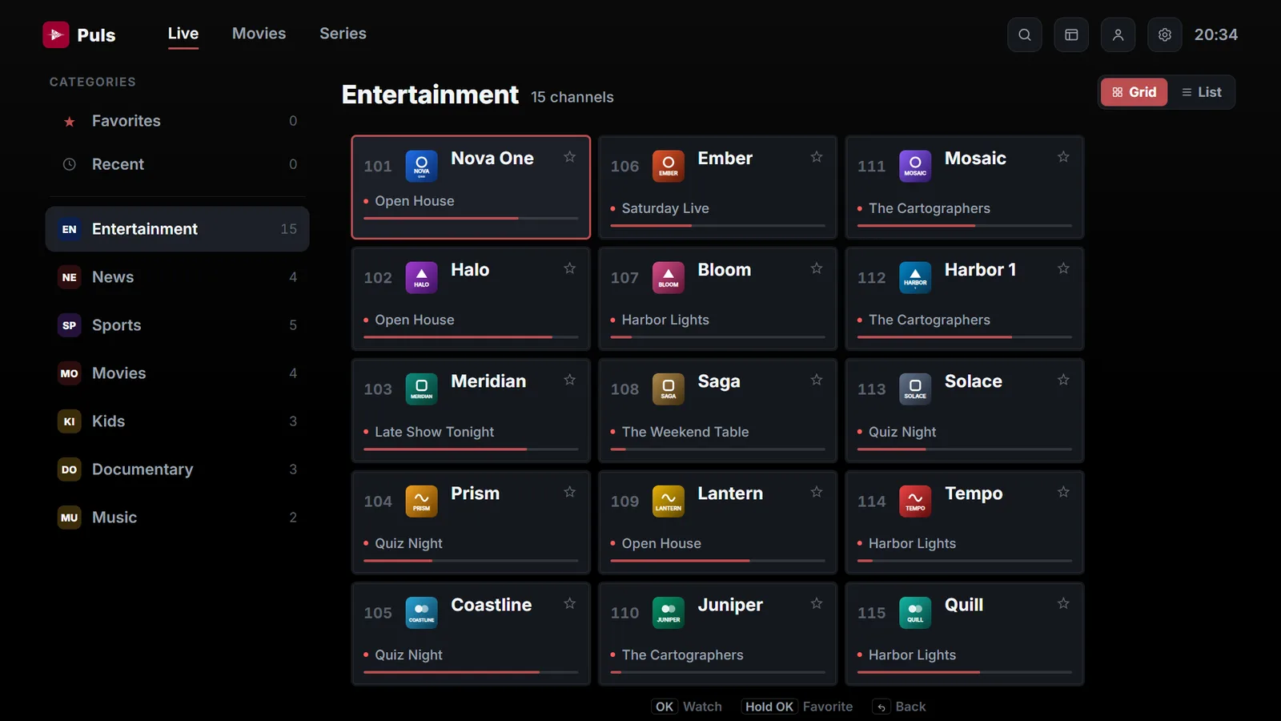This screenshot has height=721, width=1281.
Task: Toggle the favorite star on Quill
Action: (x=1063, y=603)
